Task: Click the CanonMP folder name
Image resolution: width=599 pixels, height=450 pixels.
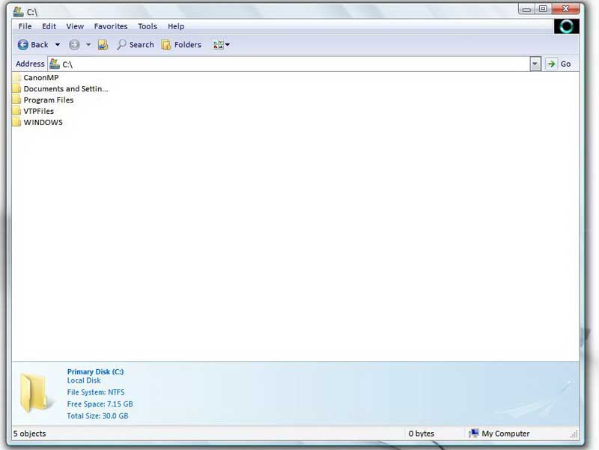Action: pos(41,78)
